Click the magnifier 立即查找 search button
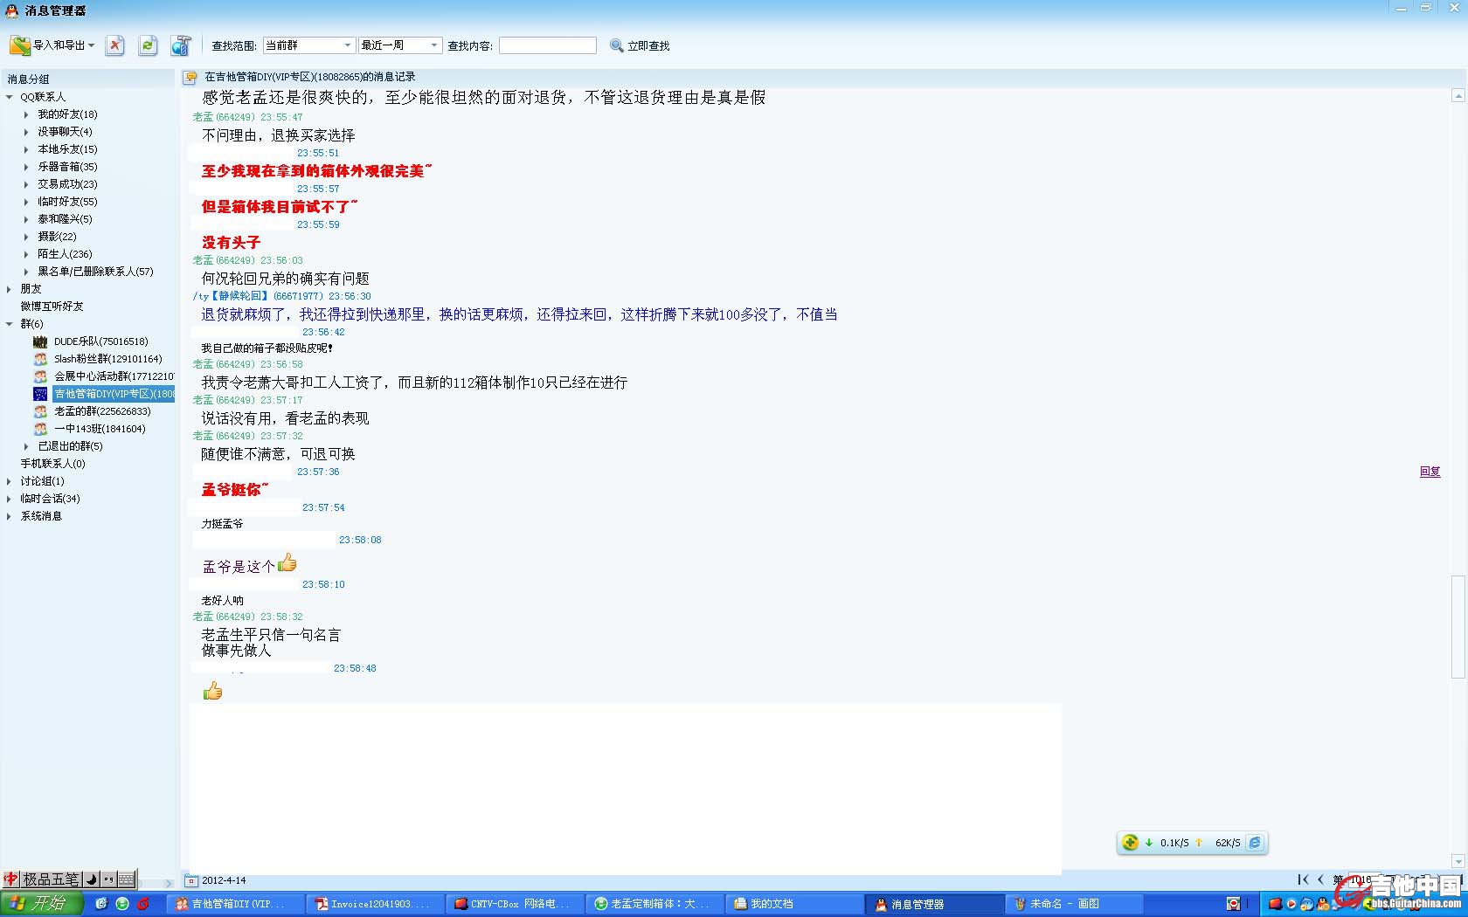This screenshot has width=1468, height=917. (x=640, y=45)
